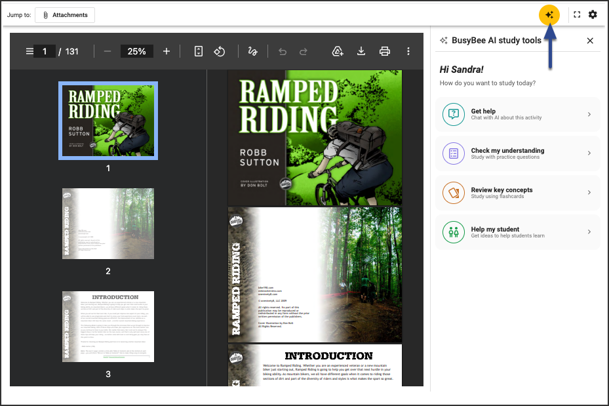Toggle fullscreen view icon
The width and height of the screenshot is (609, 406).
[577, 15]
